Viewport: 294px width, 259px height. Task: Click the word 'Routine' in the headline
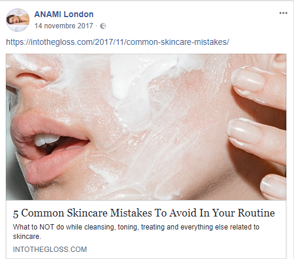(256, 213)
